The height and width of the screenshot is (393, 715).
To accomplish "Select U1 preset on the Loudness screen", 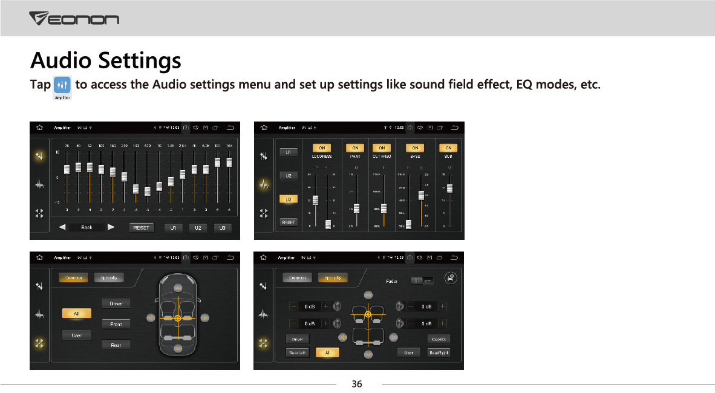I will pyautogui.click(x=288, y=152).
